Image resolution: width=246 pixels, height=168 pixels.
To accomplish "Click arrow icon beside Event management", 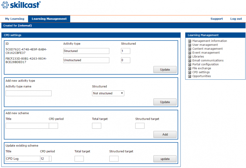I will 189,53.
